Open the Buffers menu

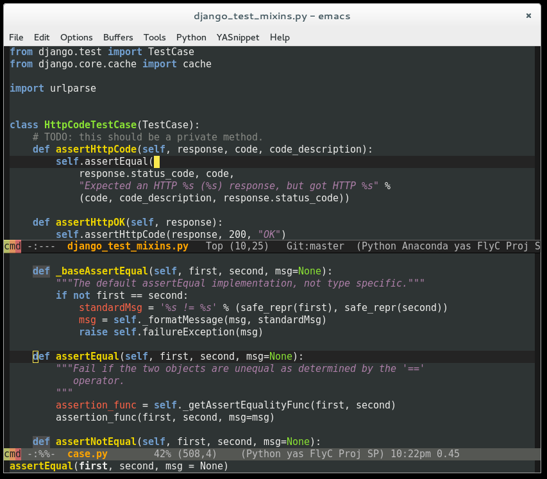click(118, 37)
